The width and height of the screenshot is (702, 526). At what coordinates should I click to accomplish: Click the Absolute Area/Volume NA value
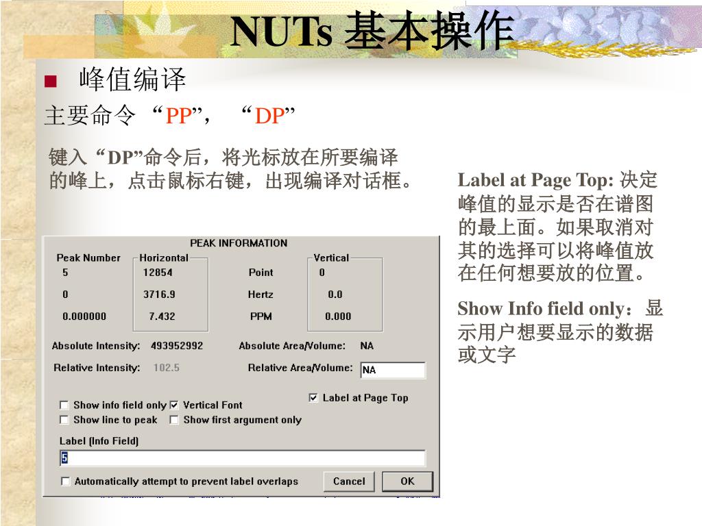pos(367,346)
